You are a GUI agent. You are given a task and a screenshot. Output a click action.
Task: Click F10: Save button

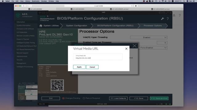tap(139, 98)
